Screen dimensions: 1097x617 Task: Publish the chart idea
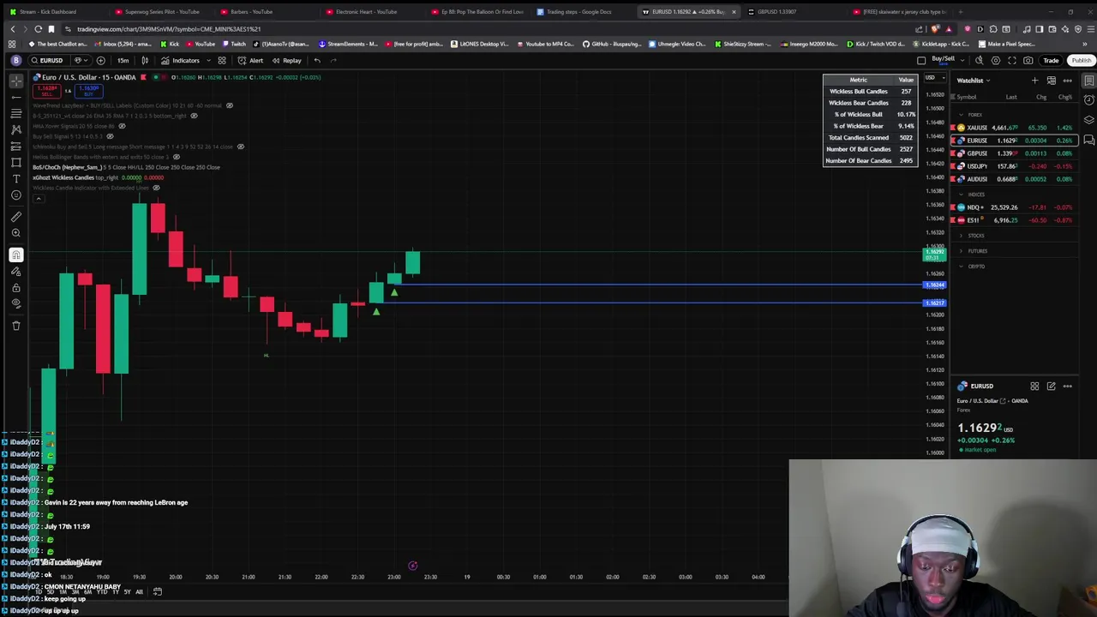1081,60
